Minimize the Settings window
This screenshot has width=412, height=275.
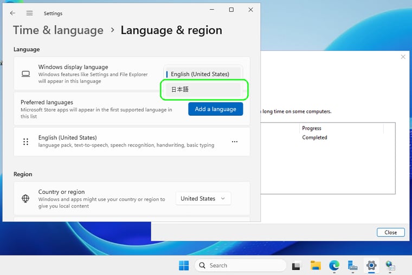212,10
